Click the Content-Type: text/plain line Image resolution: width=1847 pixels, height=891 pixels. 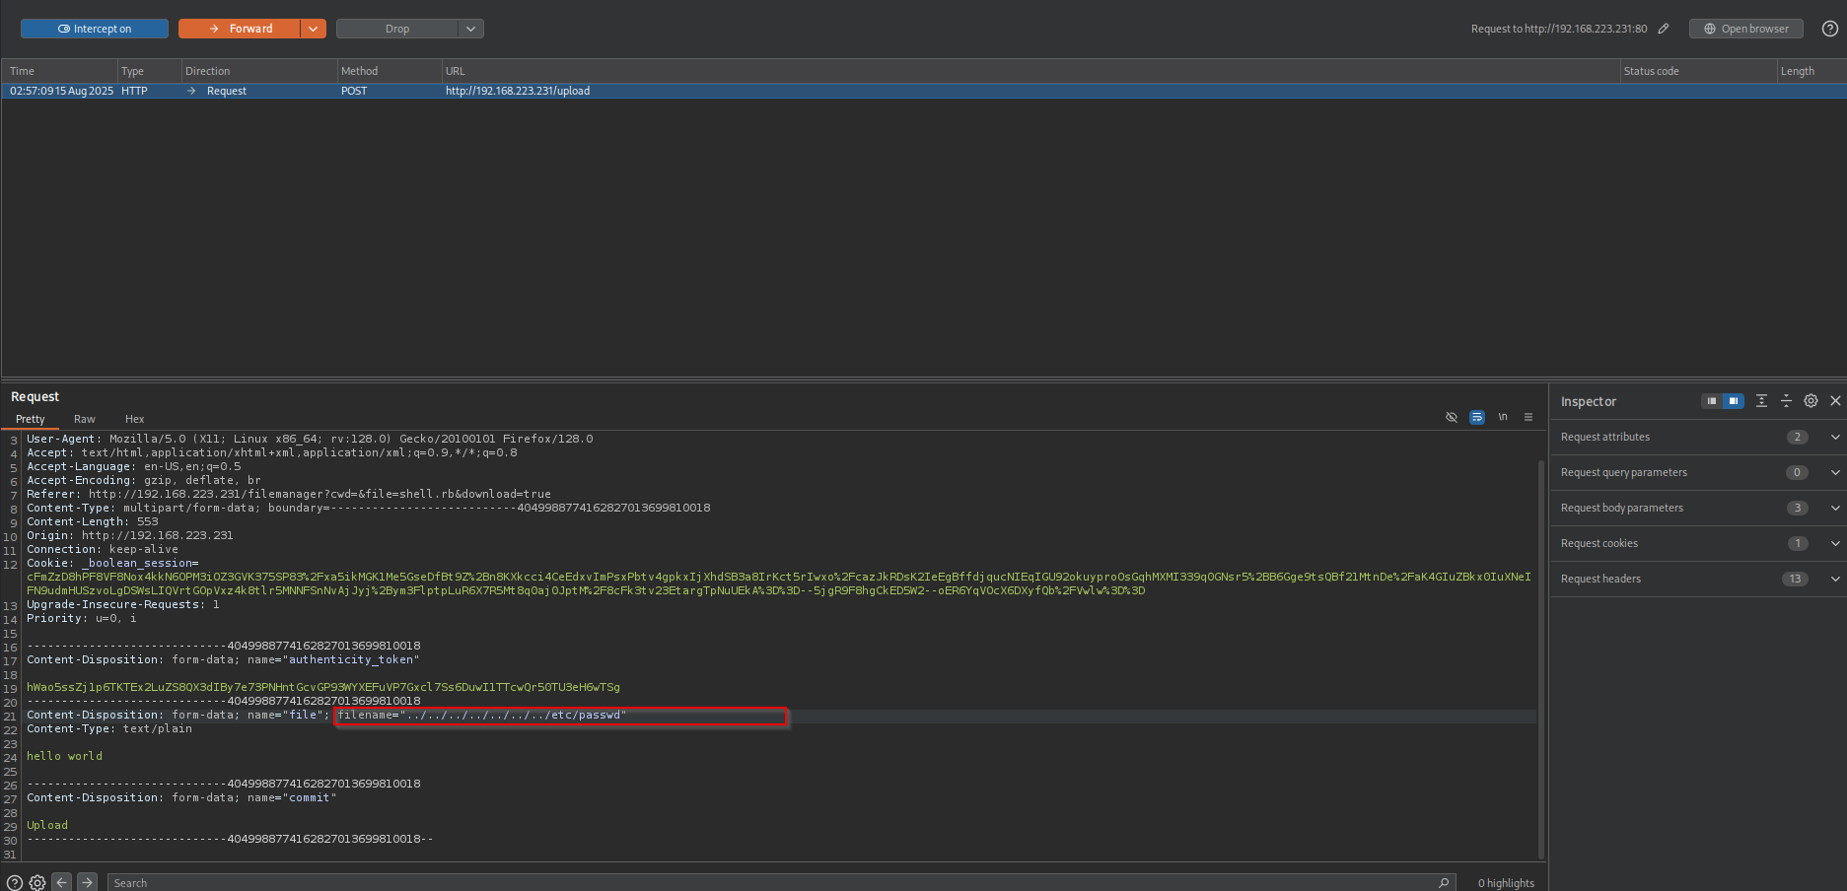(109, 728)
